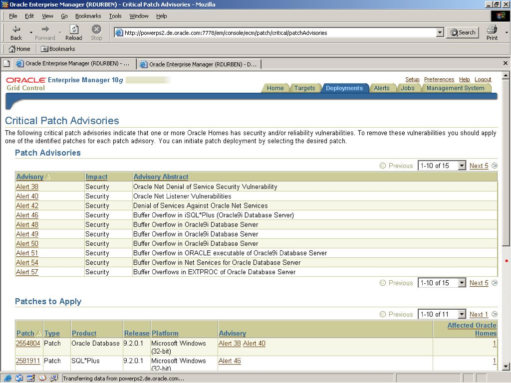Viewport: 511px width, 383px height.
Task: Click 'Oracle Net Listener Vulnerabilities' abstract text
Action: pos(182,196)
